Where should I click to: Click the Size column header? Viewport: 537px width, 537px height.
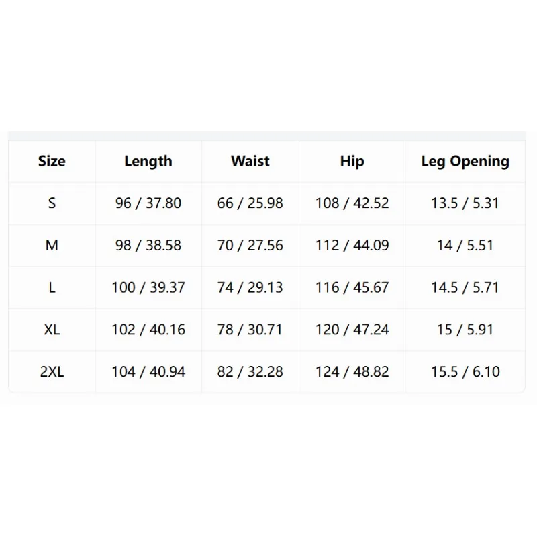[52, 161]
